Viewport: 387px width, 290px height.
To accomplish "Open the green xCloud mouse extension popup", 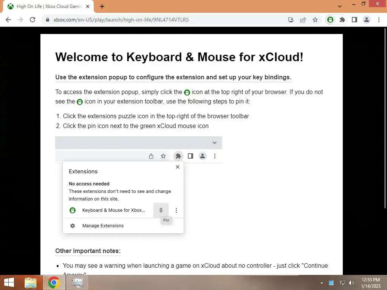I will 330,20.
